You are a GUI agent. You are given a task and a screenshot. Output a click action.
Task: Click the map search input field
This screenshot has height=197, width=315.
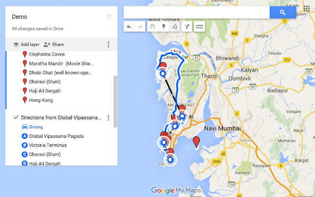(x=196, y=12)
